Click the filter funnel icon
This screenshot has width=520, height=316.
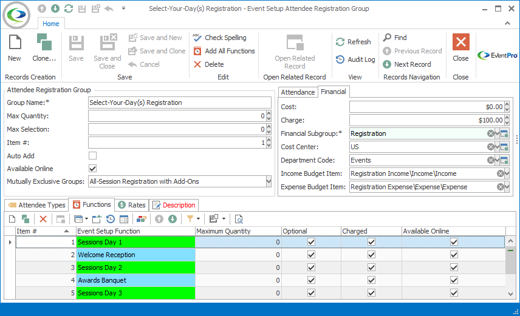tap(190, 219)
